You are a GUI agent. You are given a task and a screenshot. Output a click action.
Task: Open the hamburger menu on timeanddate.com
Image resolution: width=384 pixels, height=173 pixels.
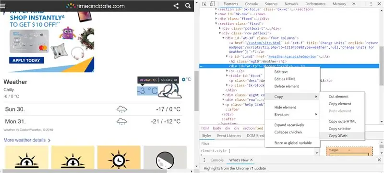pos(3,6)
